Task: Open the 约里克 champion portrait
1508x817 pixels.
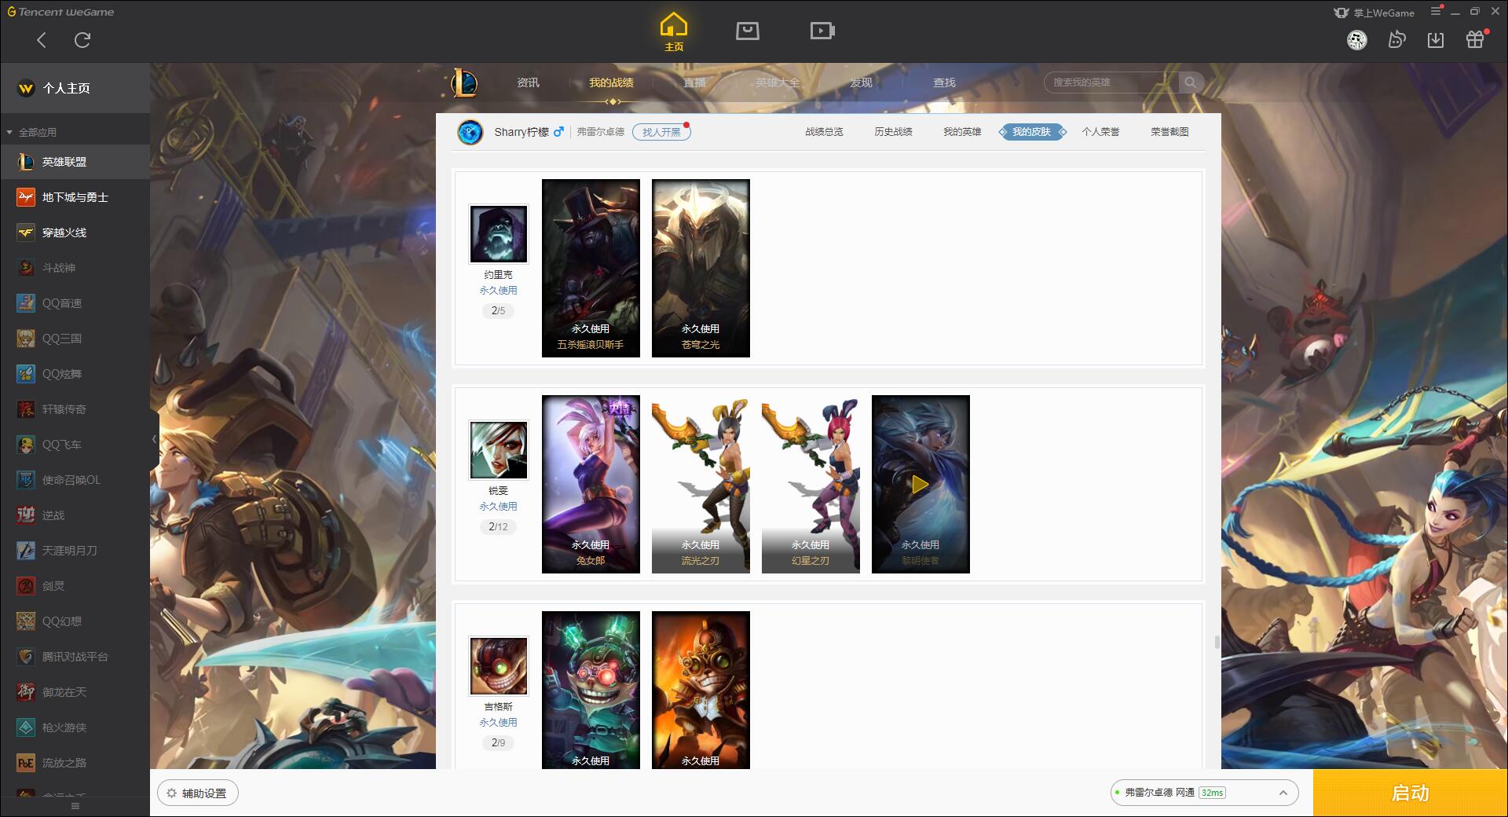Action: coord(499,234)
